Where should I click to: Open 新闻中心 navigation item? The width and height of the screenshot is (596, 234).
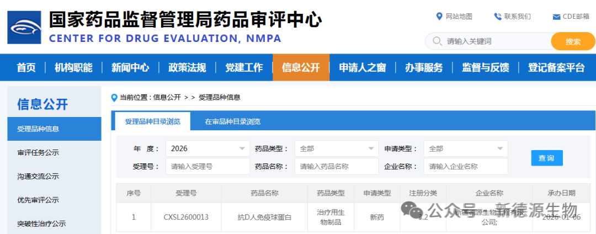[x=130, y=68]
